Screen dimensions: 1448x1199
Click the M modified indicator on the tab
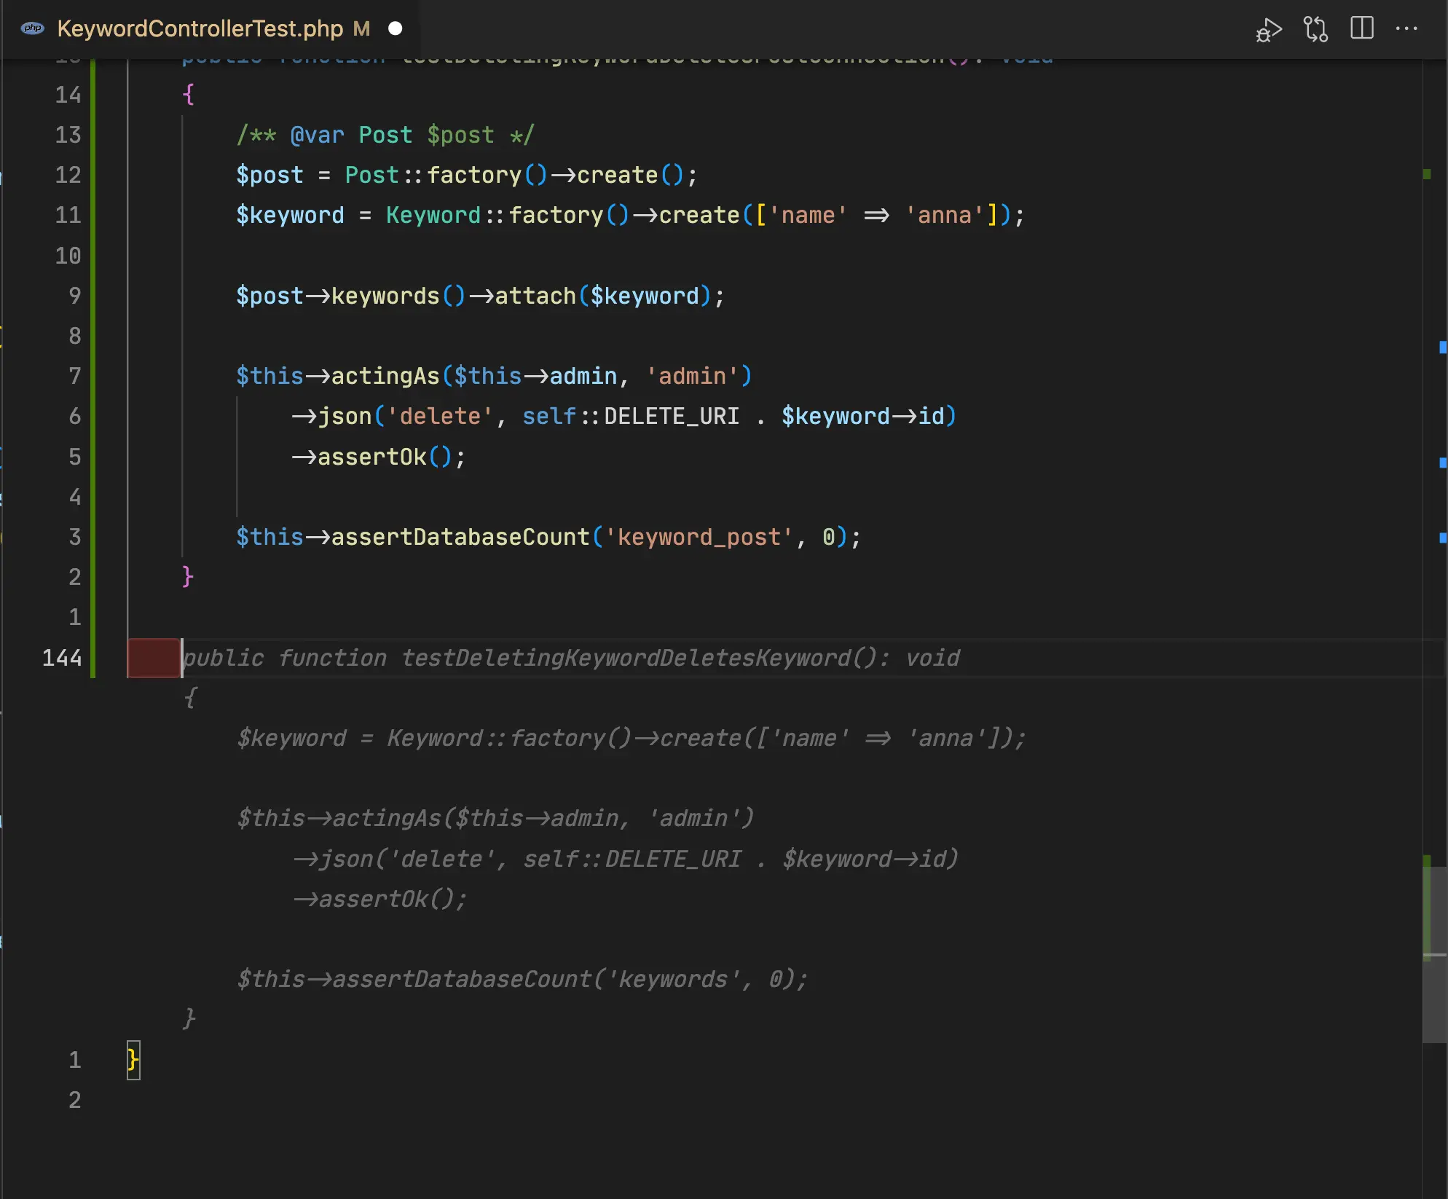tap(362, 28)
